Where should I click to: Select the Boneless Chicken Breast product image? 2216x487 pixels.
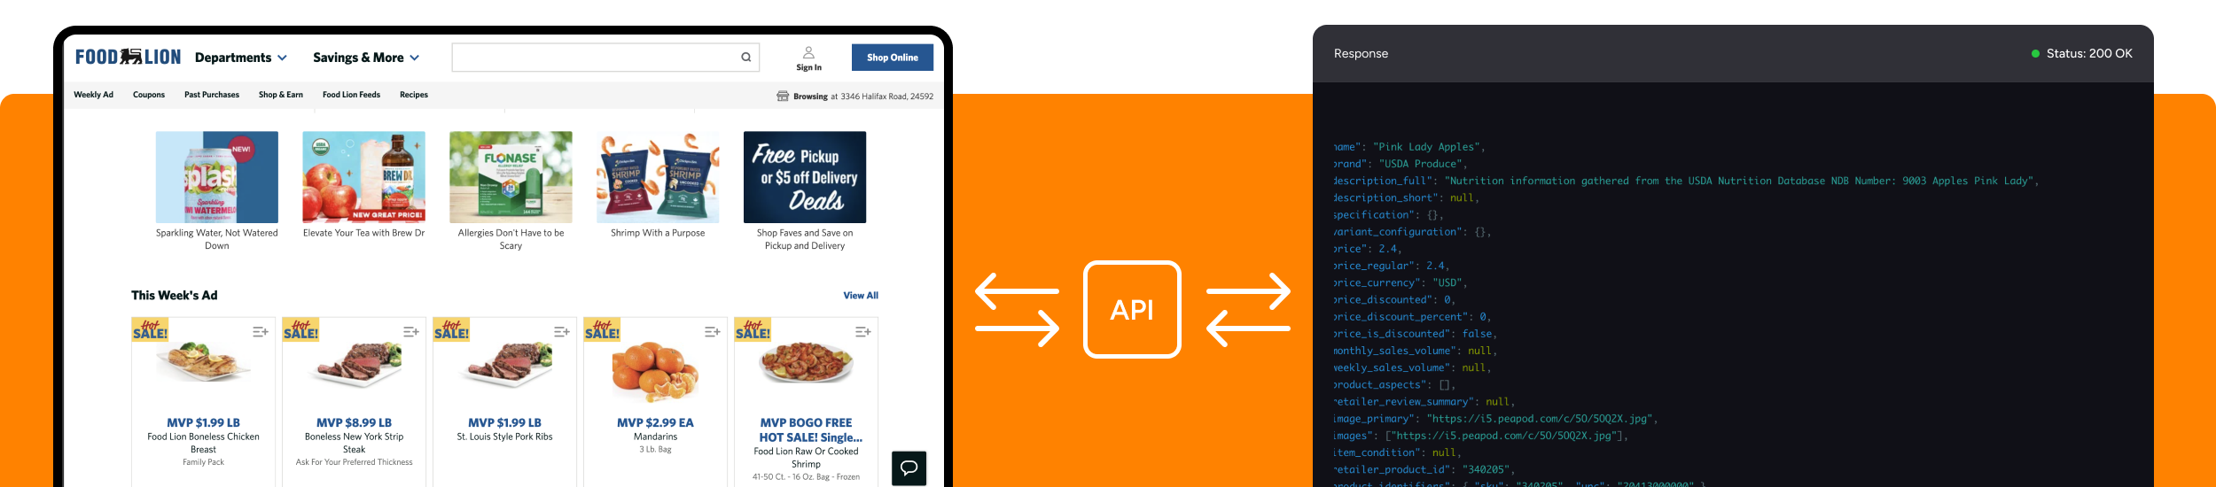coord(203,363)
